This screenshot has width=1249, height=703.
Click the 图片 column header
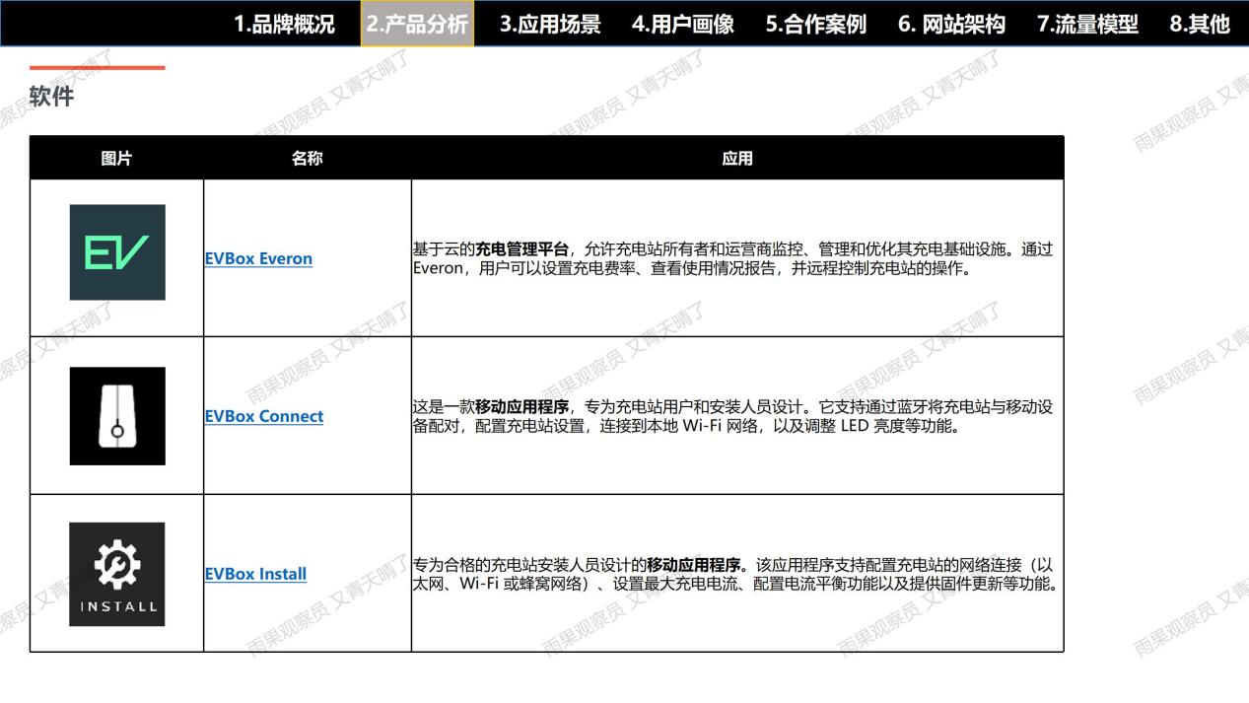click(x=116, y=158)
